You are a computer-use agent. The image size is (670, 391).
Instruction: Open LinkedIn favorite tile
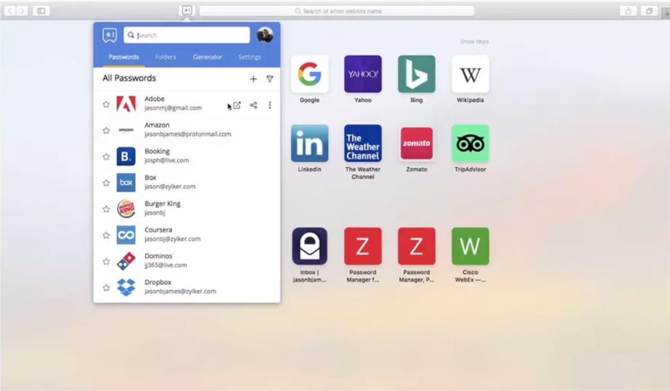coord(310,143)
